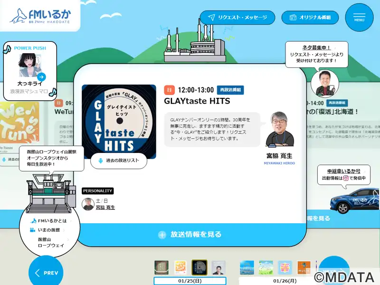Click the orange 日 day badge
380x285 pixels.
(x=170, y=90)
